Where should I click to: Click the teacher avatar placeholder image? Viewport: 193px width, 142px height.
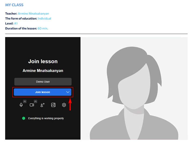tap(134, 88)
